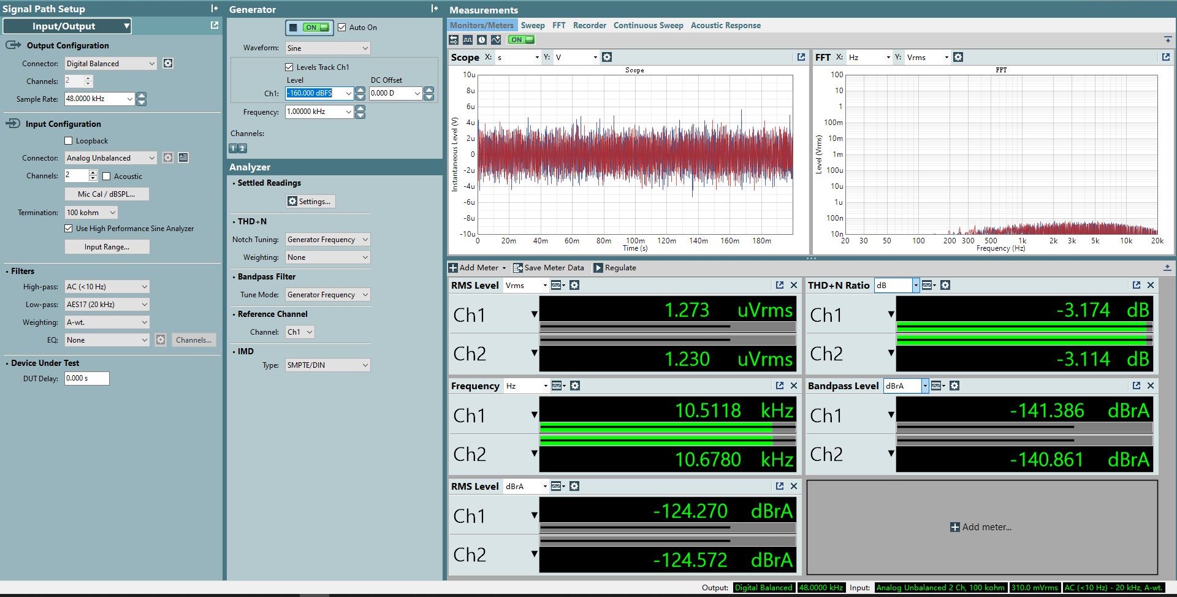
Task: Open the A-wt. Weighting filter dropdown
Action: [107, 322]
